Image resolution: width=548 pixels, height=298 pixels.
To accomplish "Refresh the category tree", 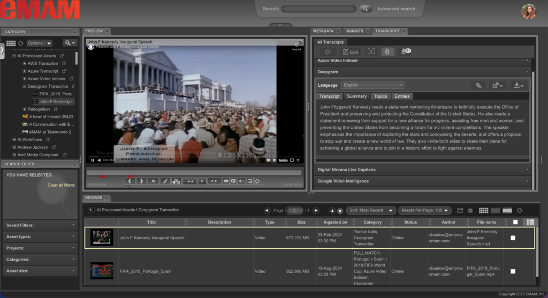I will pos(21,43).
